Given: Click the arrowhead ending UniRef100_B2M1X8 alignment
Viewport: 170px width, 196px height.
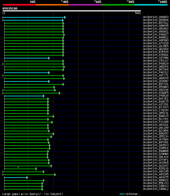Looking at the screenshot, I should (x=36, y=169).
